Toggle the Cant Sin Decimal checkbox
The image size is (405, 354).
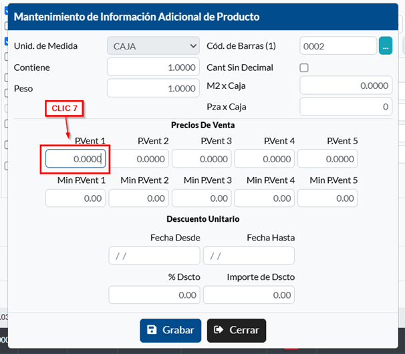[x=304, y=67]
